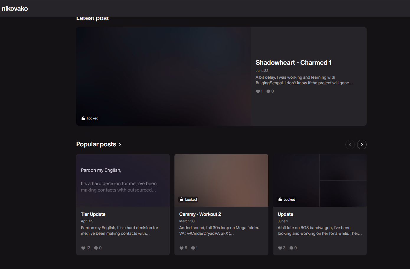The height and width of the screenshot is (269, 410).
Task: Click comment icon on Shadowheart - Charmed 1 post
Action: pyautogui.click(x=268, y=91)
